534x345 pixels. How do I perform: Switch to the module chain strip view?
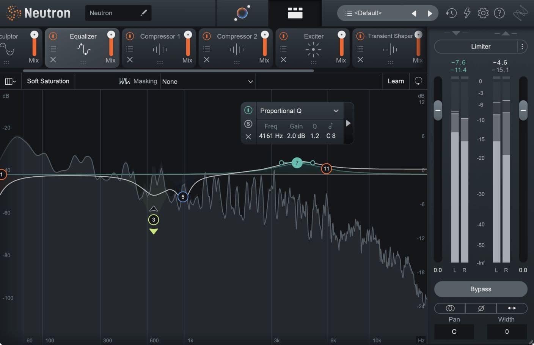coord(295,12)
